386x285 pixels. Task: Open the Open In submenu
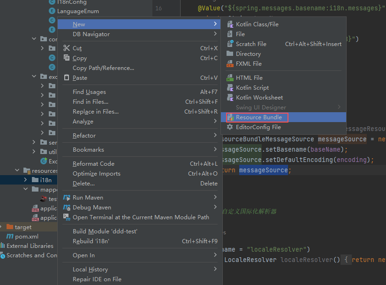140,255
